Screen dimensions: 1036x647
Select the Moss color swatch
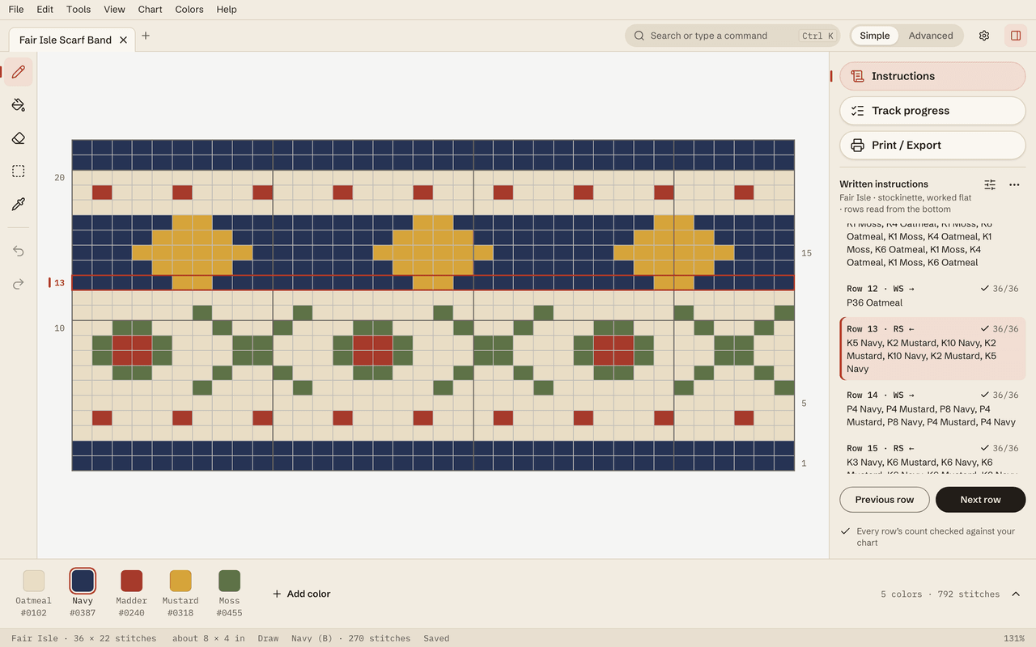pyautogui.click(x=229, y=581)
